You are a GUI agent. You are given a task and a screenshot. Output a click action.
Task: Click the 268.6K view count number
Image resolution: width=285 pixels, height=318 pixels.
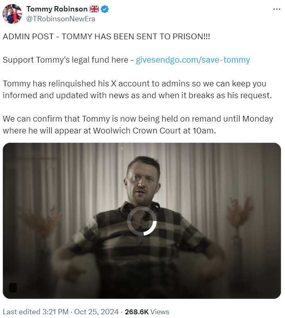[x=137, y=312]
